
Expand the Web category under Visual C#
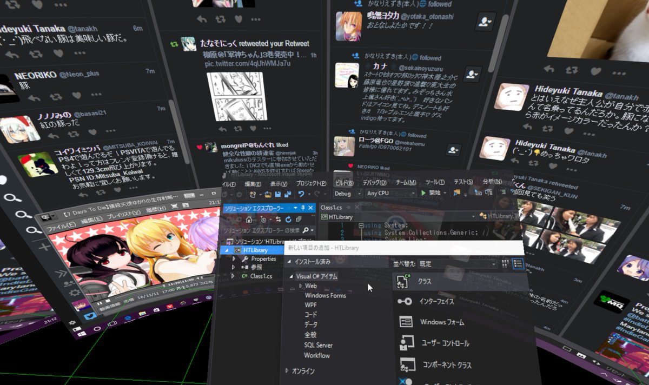coord(301,286)
